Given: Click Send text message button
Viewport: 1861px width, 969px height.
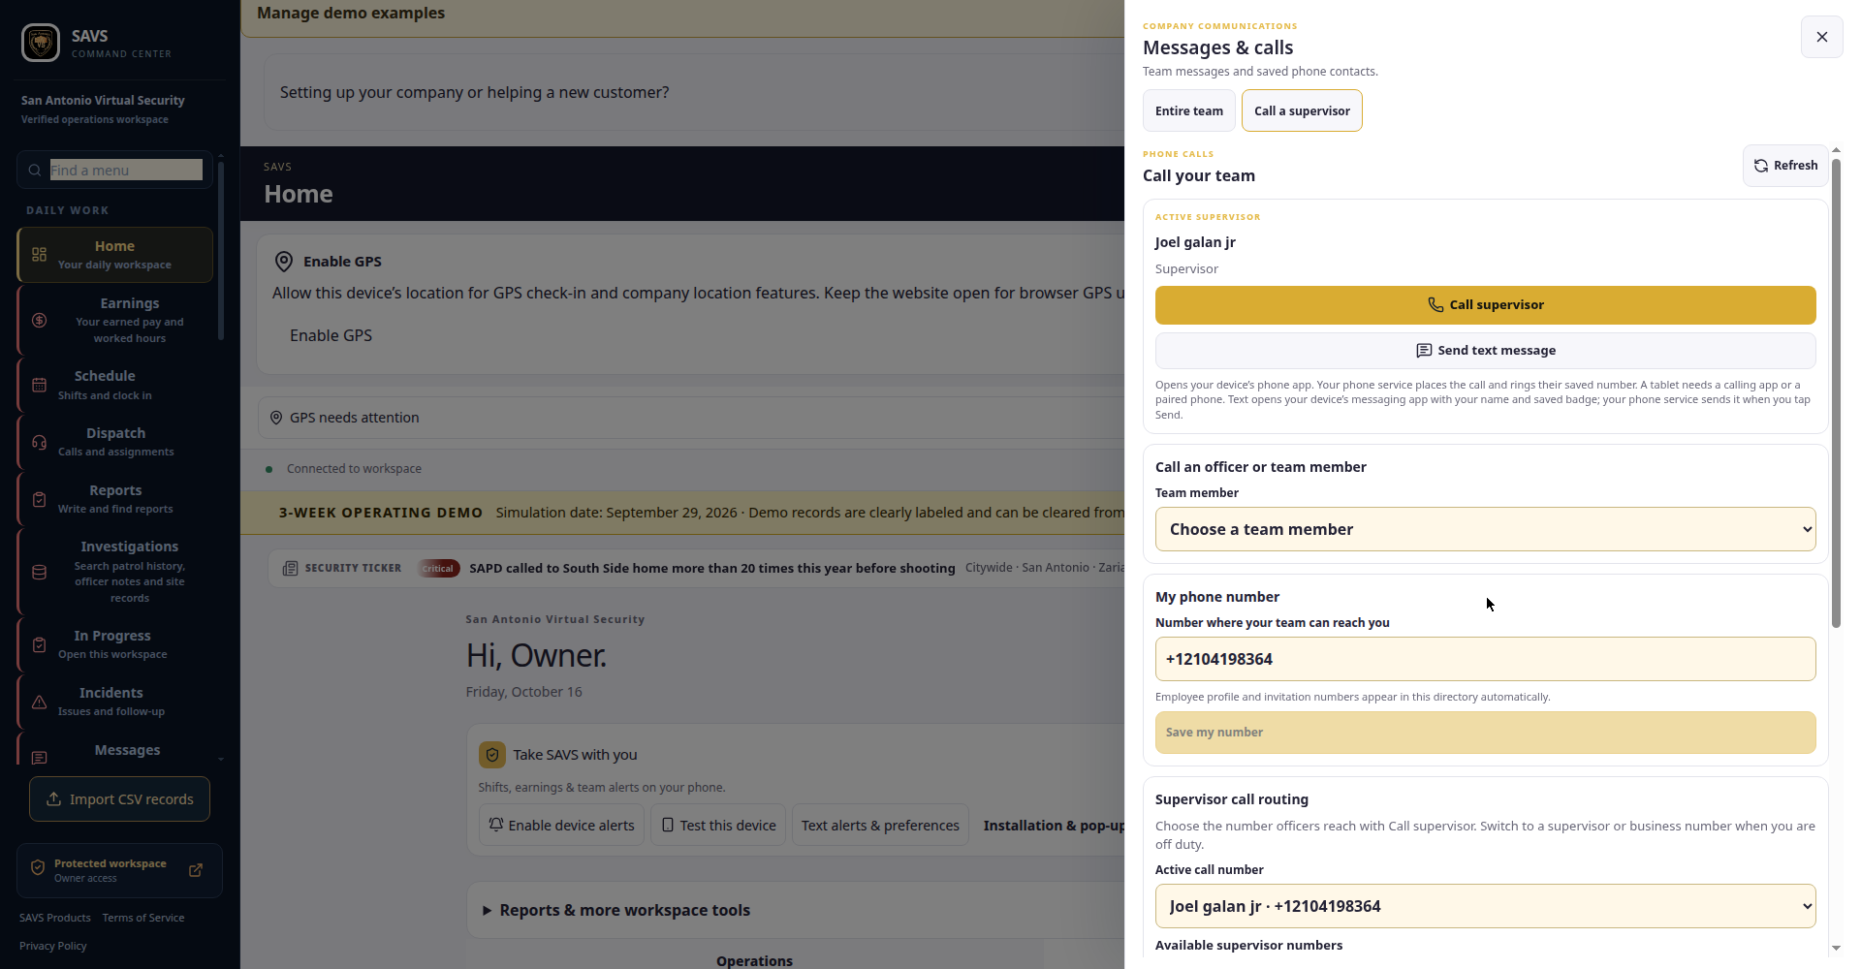Looking at the screenshot, I should (x=1485, y=351).
